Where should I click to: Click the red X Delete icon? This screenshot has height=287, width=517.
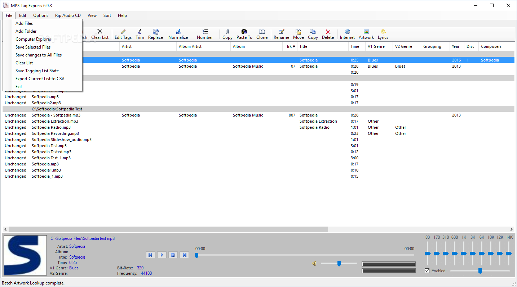[328, 34]
